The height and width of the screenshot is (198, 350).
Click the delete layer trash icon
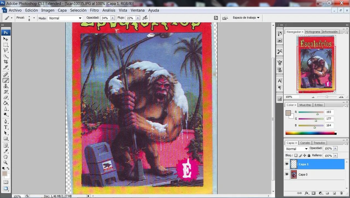coord(341,193)
